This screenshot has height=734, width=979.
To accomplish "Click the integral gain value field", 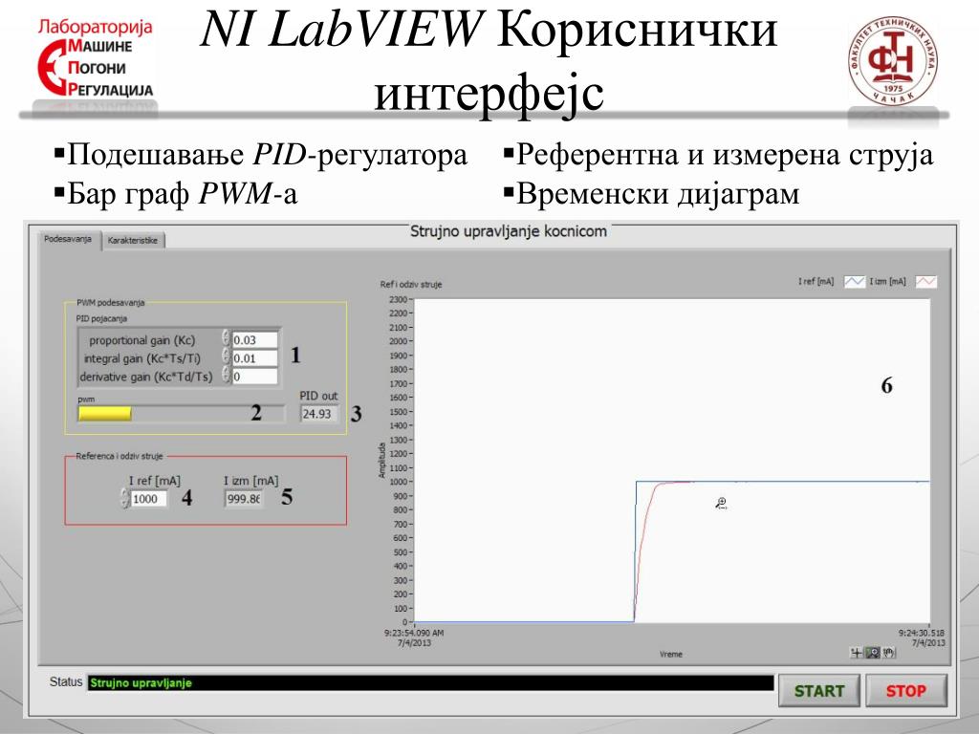I will 254,358.
